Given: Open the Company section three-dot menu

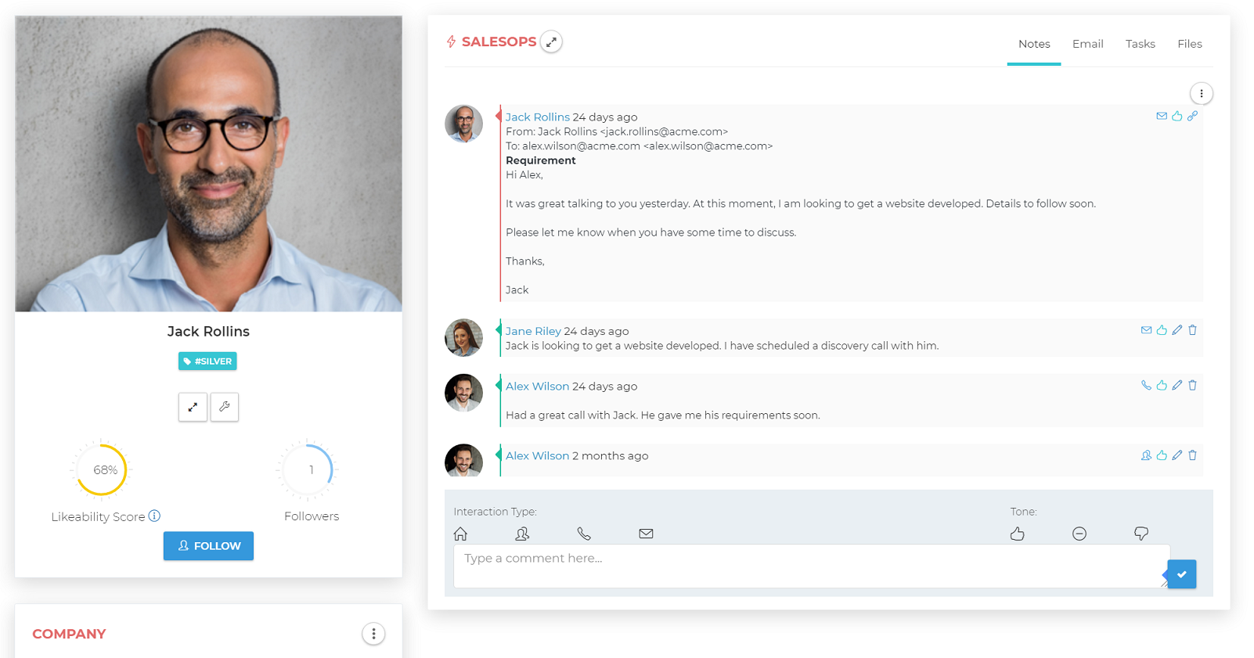Looking at the screenshot, I should [373, 634].
